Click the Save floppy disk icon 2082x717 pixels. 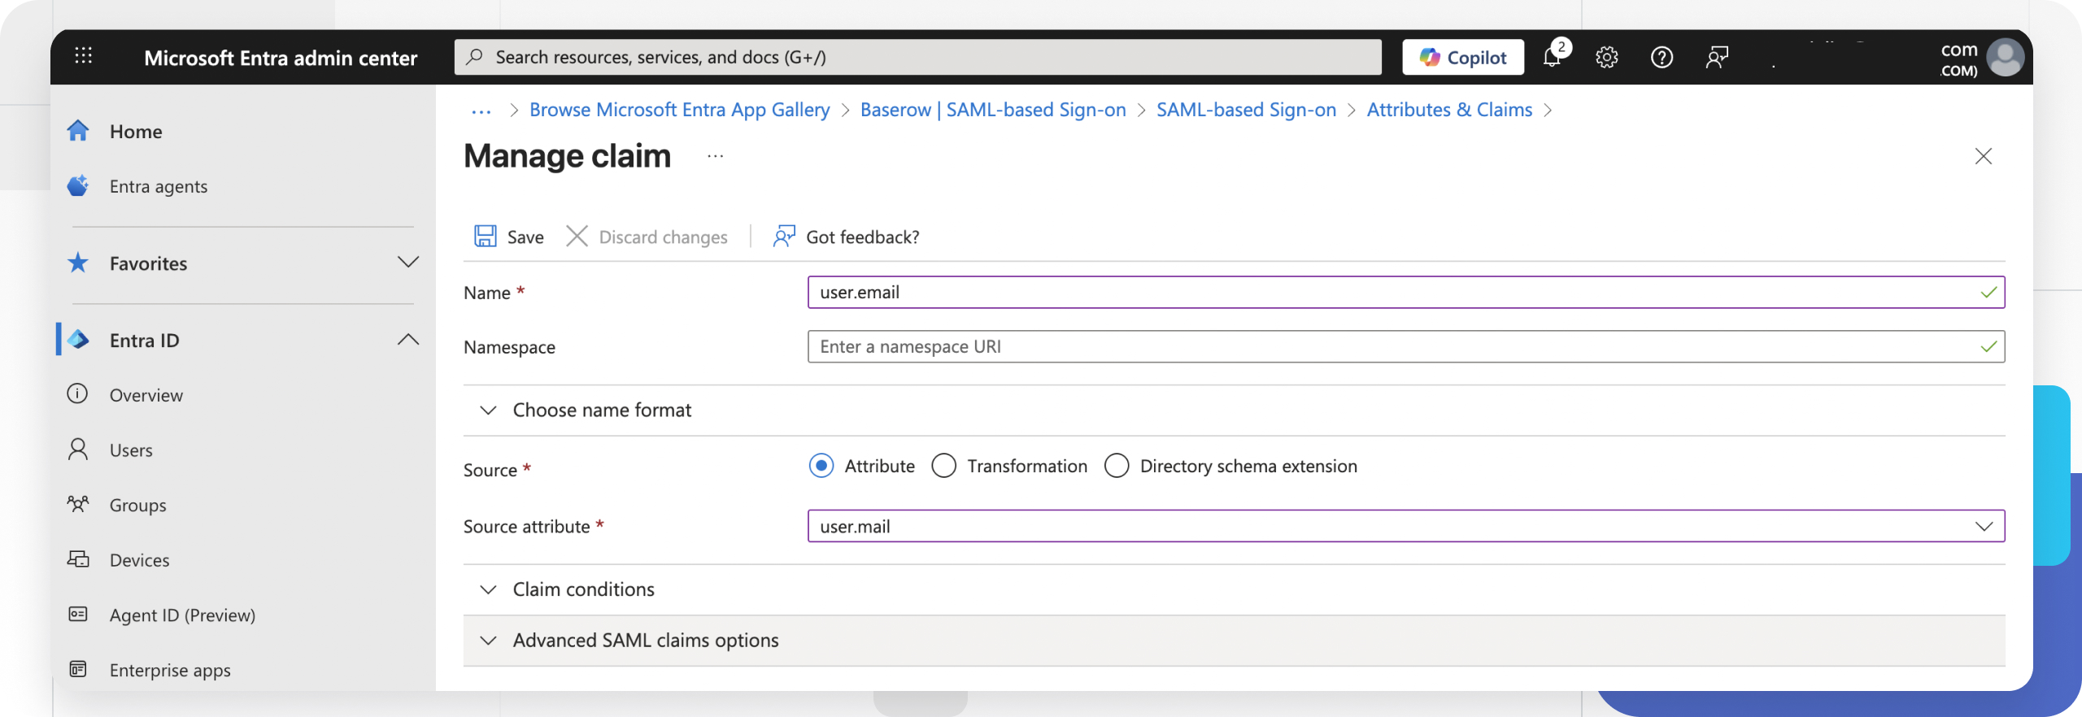point(486,236)
